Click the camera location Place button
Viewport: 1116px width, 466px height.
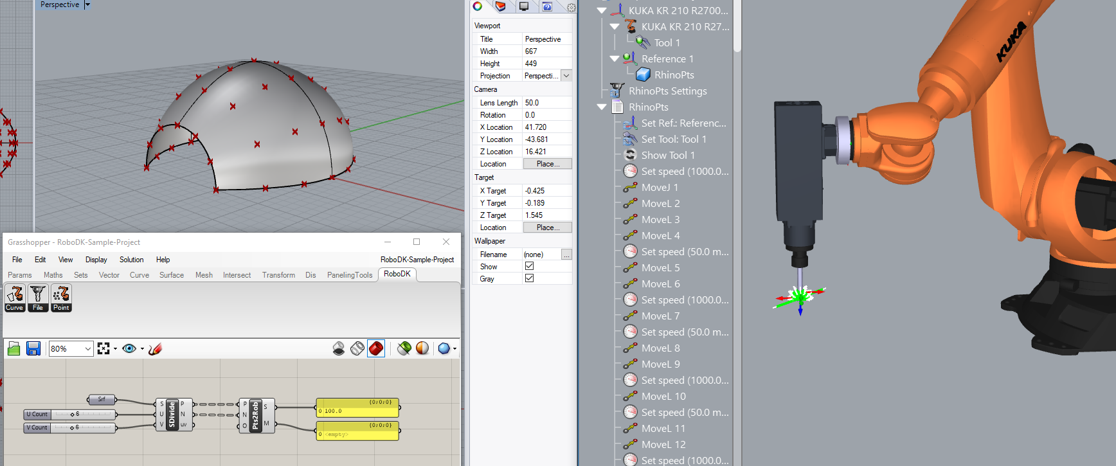pos(547,164)
